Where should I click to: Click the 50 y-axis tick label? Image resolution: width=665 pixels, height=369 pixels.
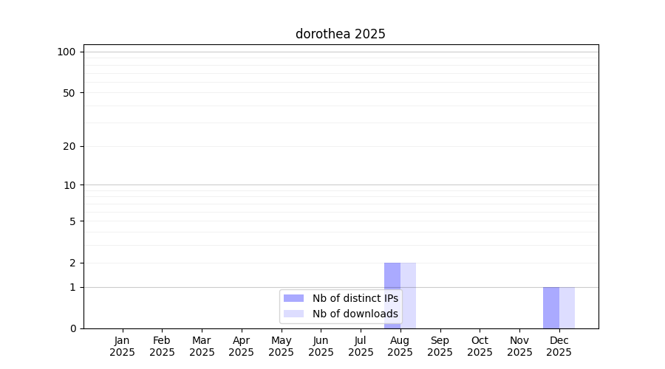pos(69,93)
